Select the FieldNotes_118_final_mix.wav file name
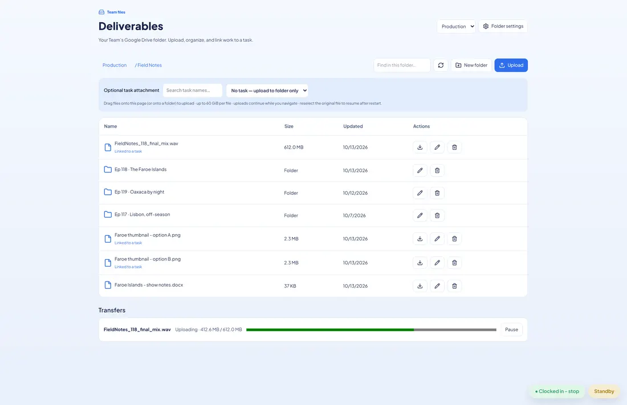627x405 pixels. (146, 144)
